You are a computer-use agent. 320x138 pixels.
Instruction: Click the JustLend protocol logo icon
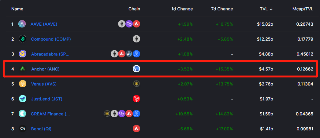pyautogui.click(x=23, y=99)
